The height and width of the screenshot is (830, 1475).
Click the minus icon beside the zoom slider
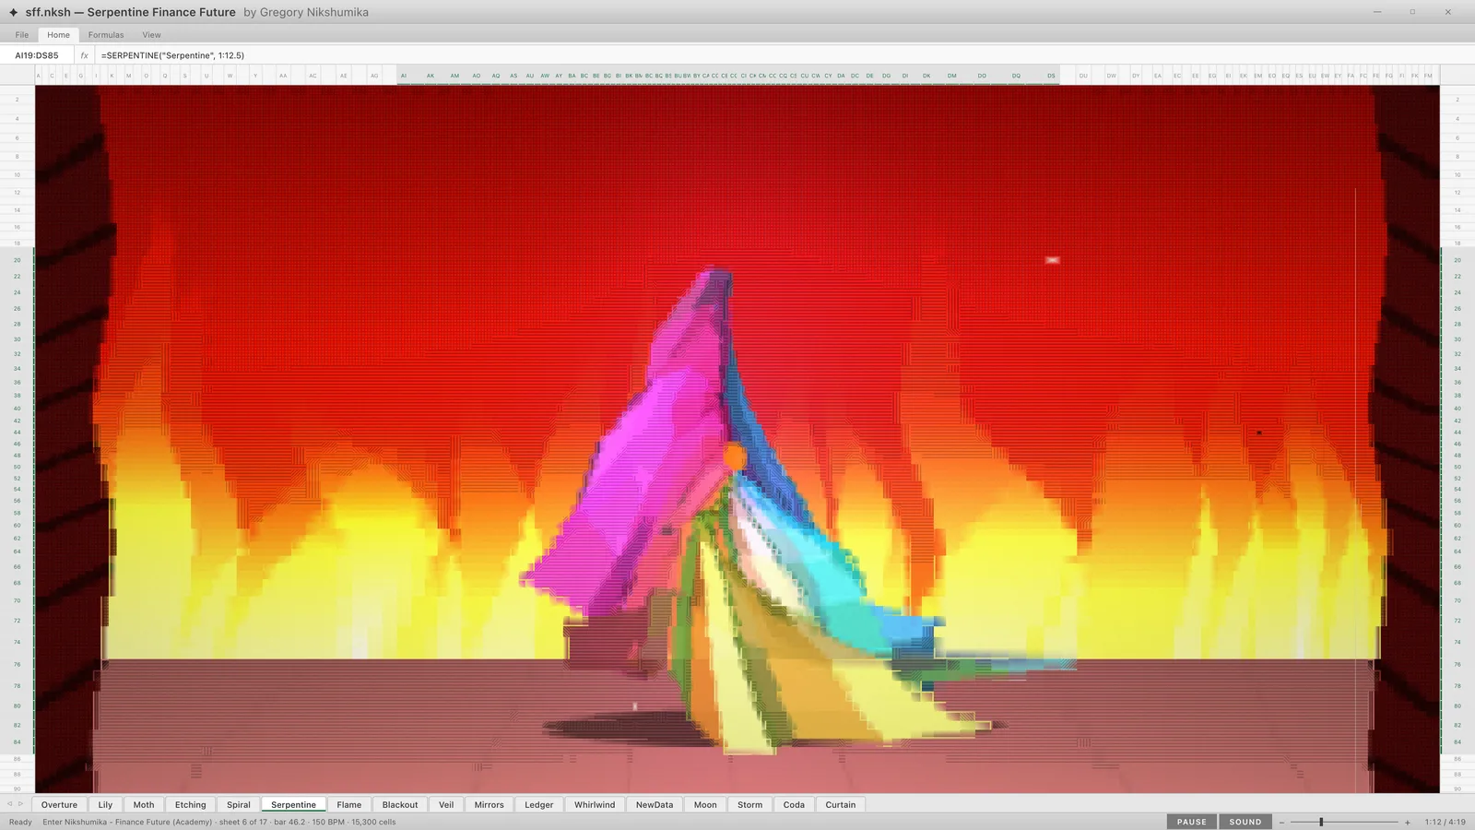point(1281,822)
